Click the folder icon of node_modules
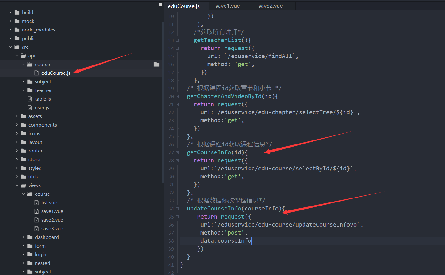445x275 pixels. [17, 30]
